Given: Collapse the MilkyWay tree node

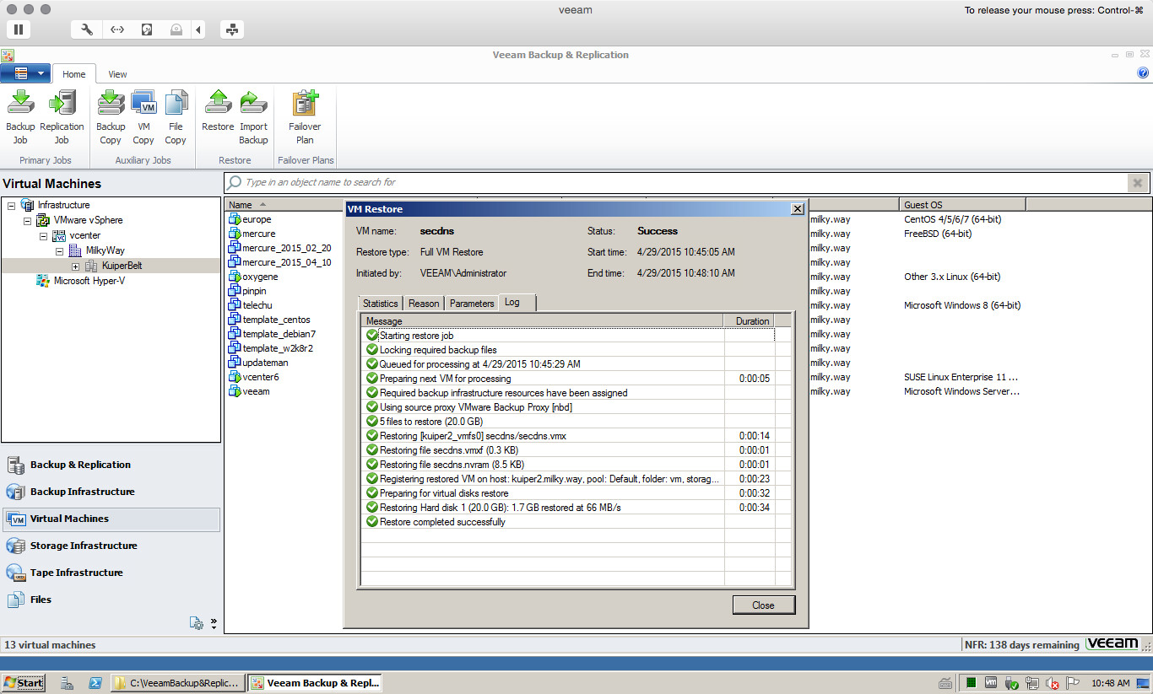Looking at the screenshot, I should coord(60,250).
